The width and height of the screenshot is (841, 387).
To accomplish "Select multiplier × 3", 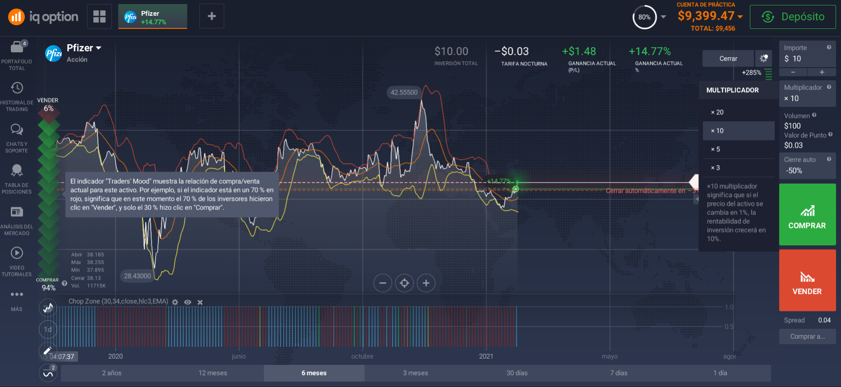I will [739, 168].
